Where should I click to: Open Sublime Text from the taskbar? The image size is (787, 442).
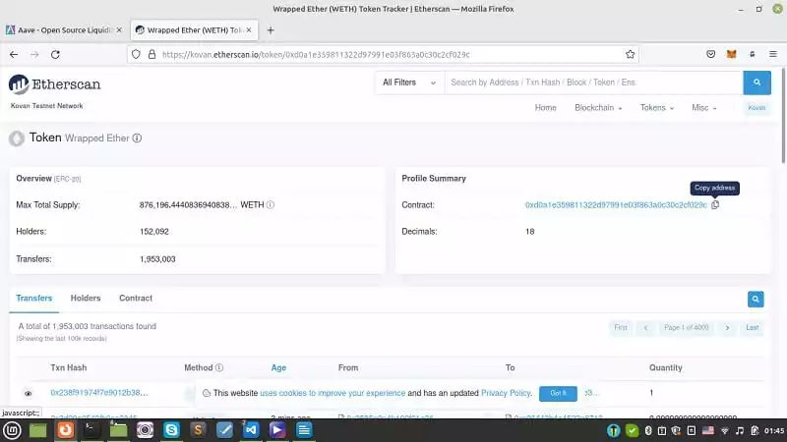pos(198,430)
